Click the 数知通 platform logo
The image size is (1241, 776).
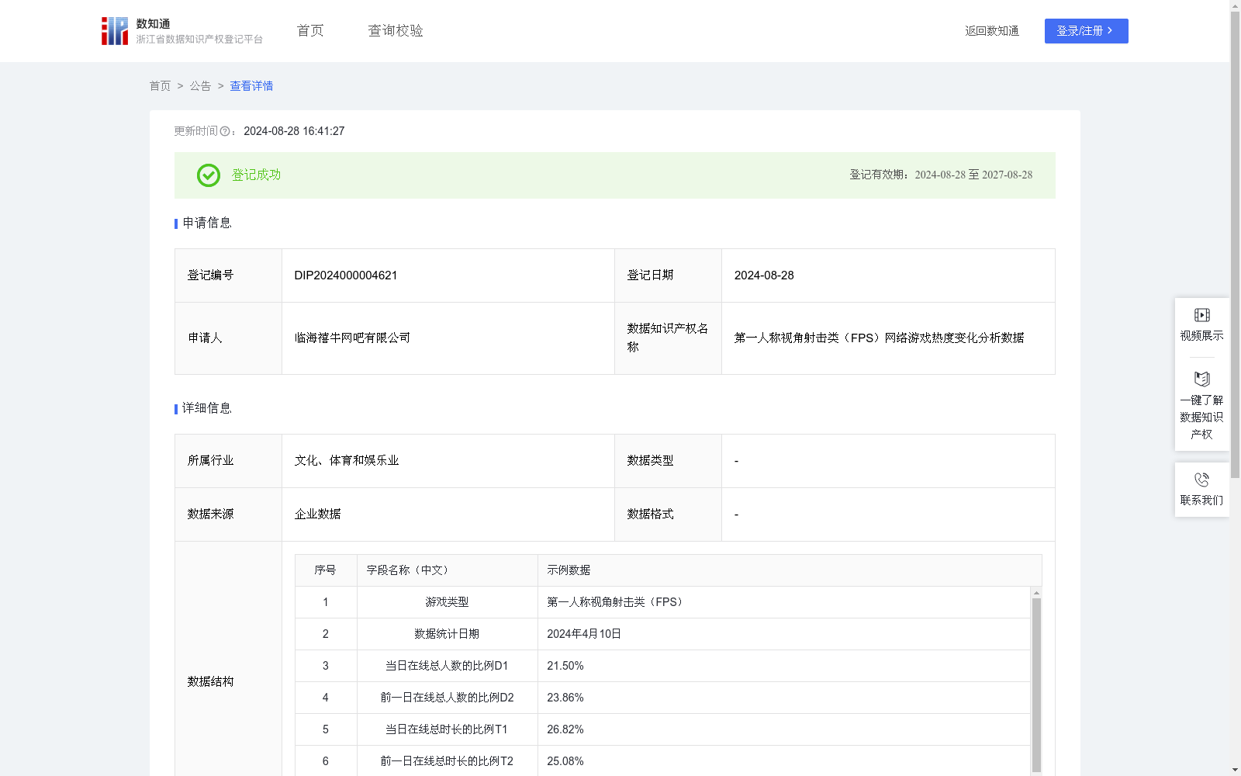[x=182, y=31]
